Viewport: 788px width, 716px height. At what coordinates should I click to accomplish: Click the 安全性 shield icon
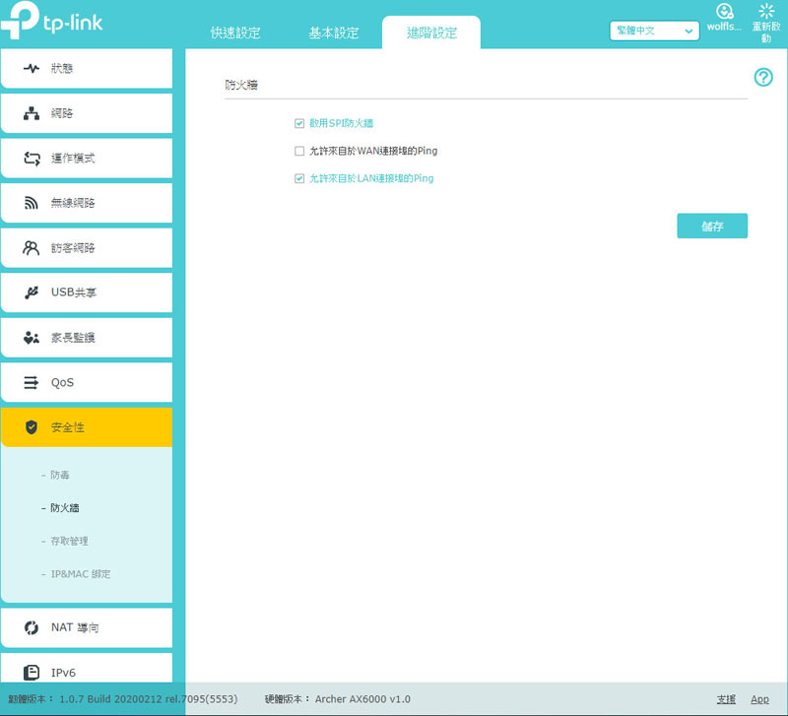32,427
